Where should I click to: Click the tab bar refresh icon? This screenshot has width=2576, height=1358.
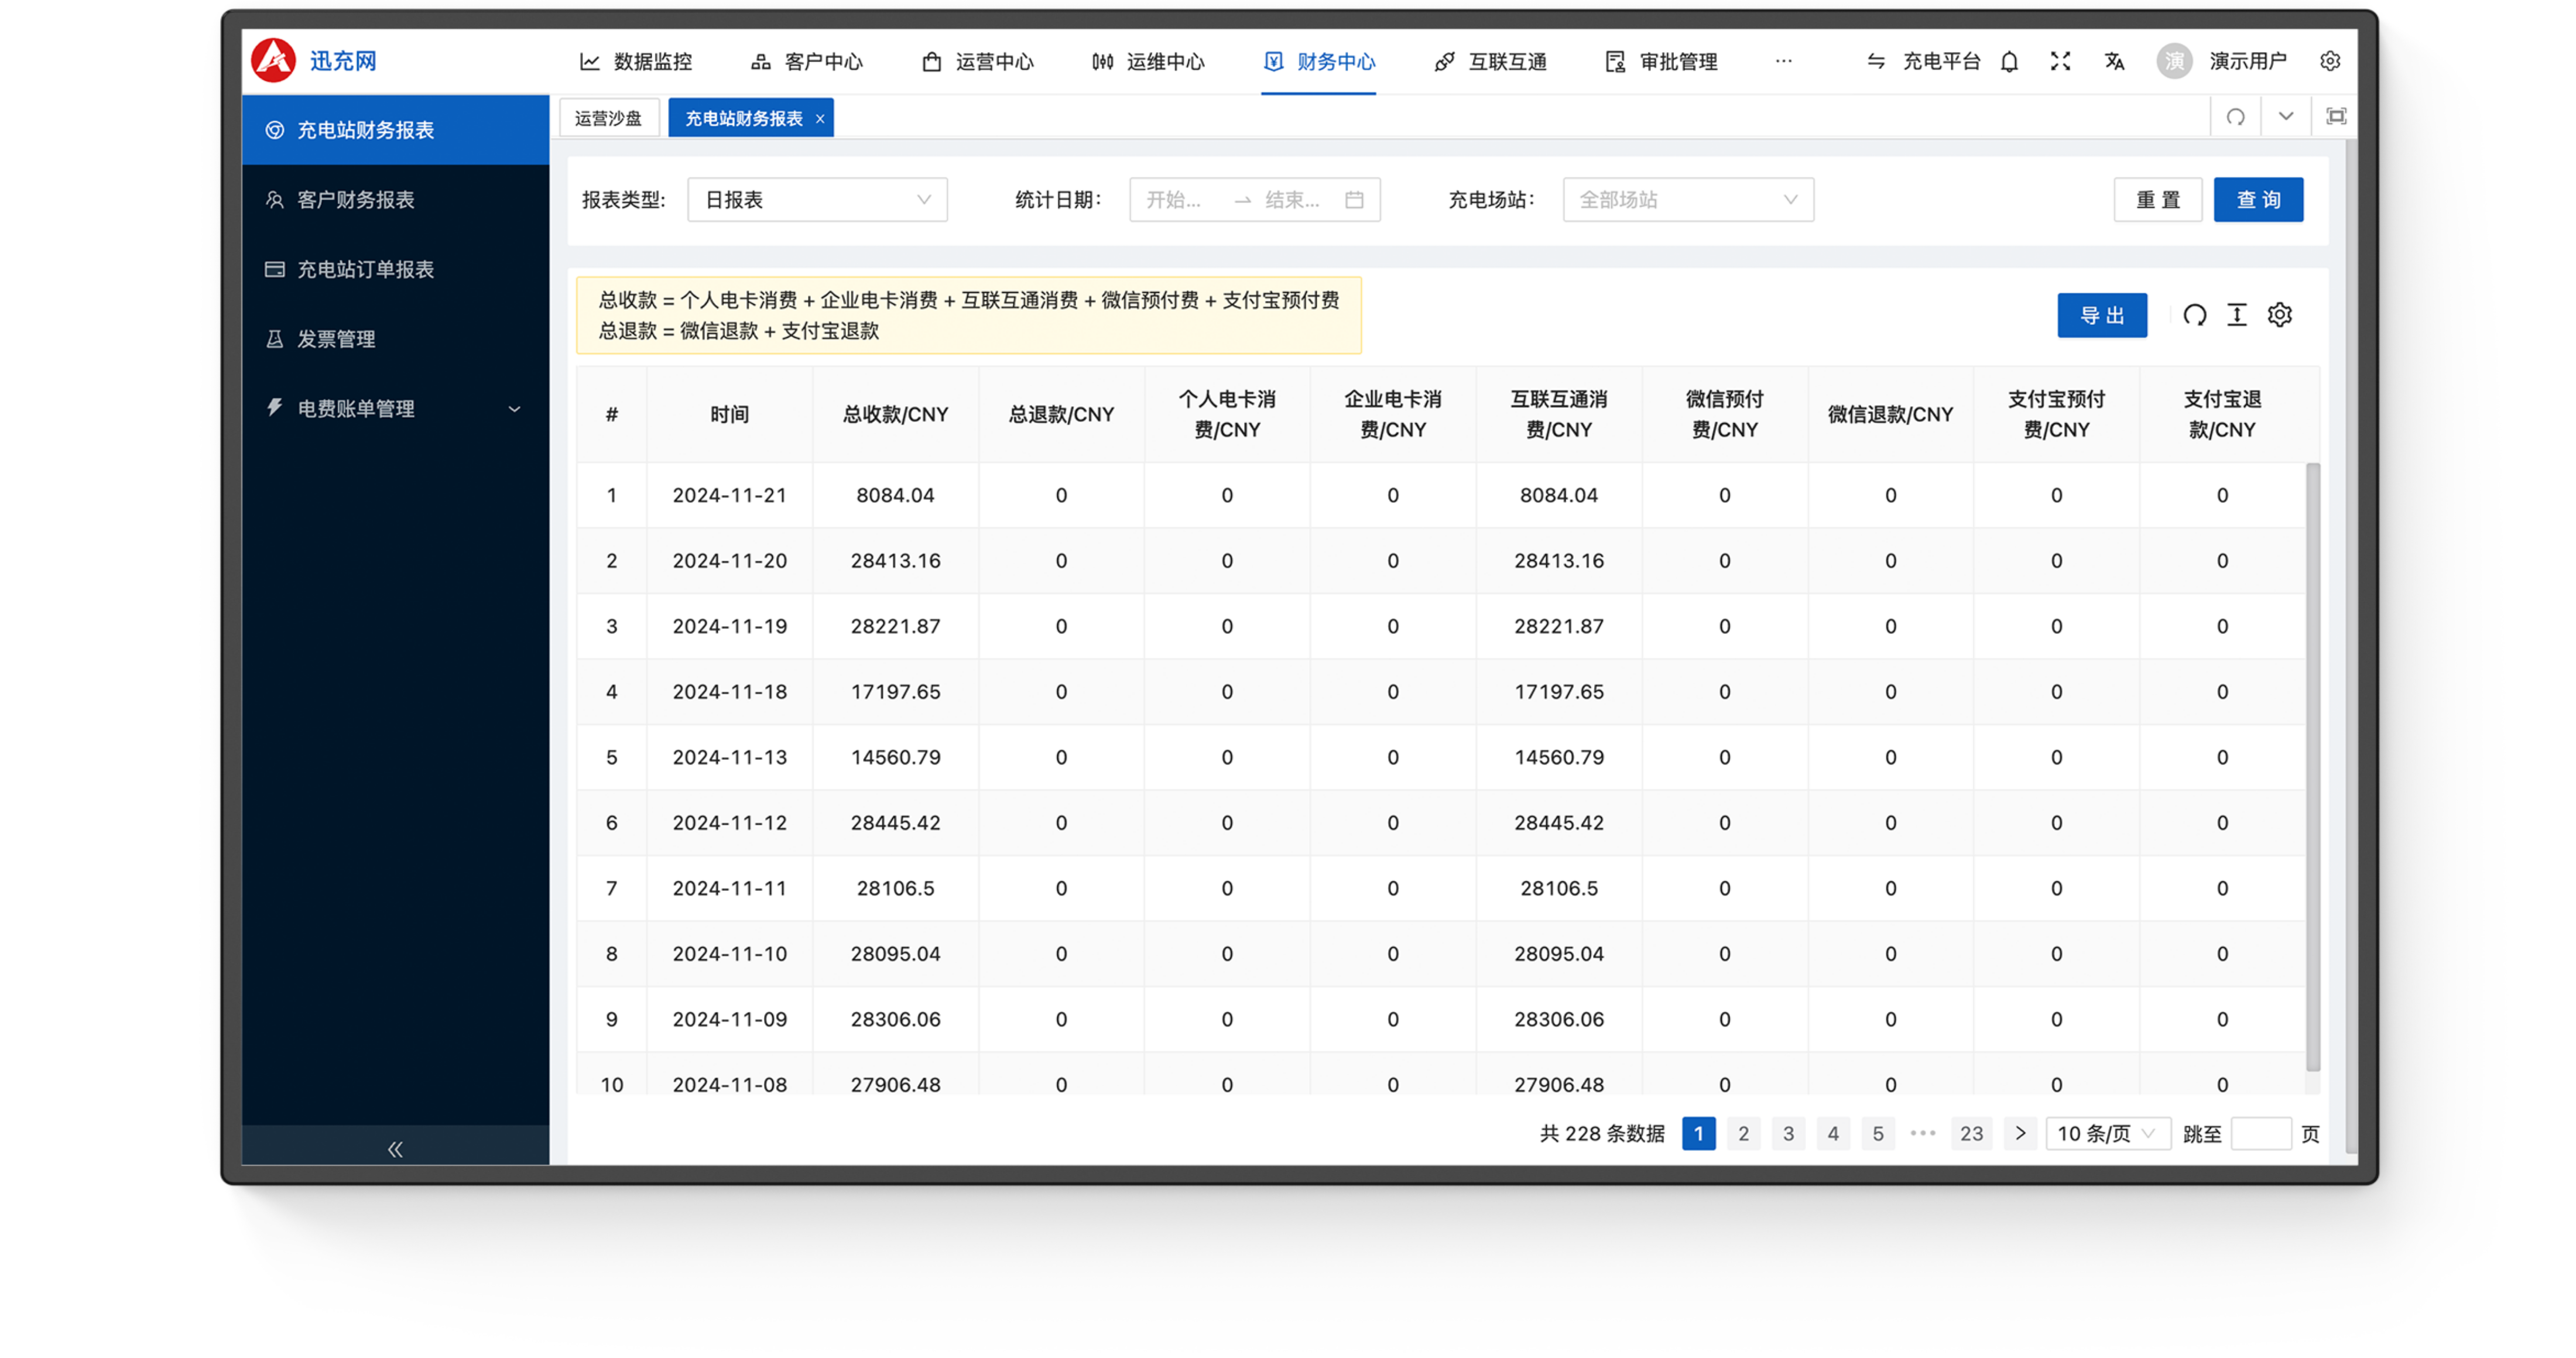[2235, 117]
